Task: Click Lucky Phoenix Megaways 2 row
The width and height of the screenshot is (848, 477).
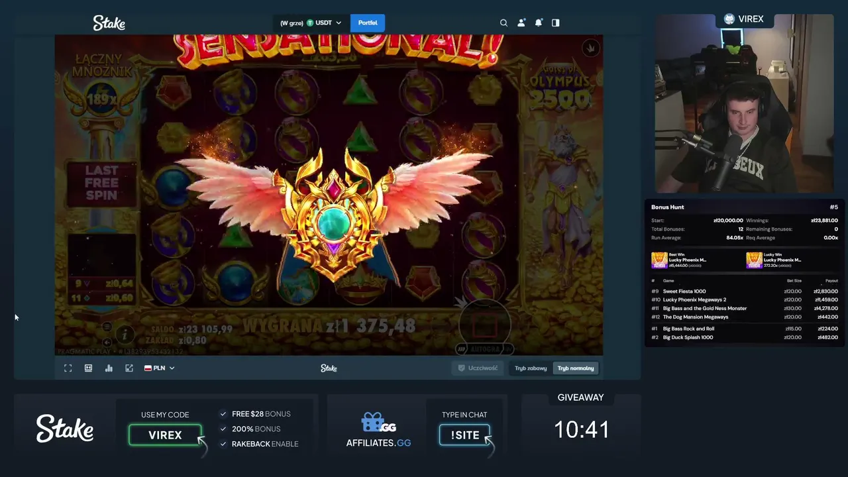Action: 745,299
